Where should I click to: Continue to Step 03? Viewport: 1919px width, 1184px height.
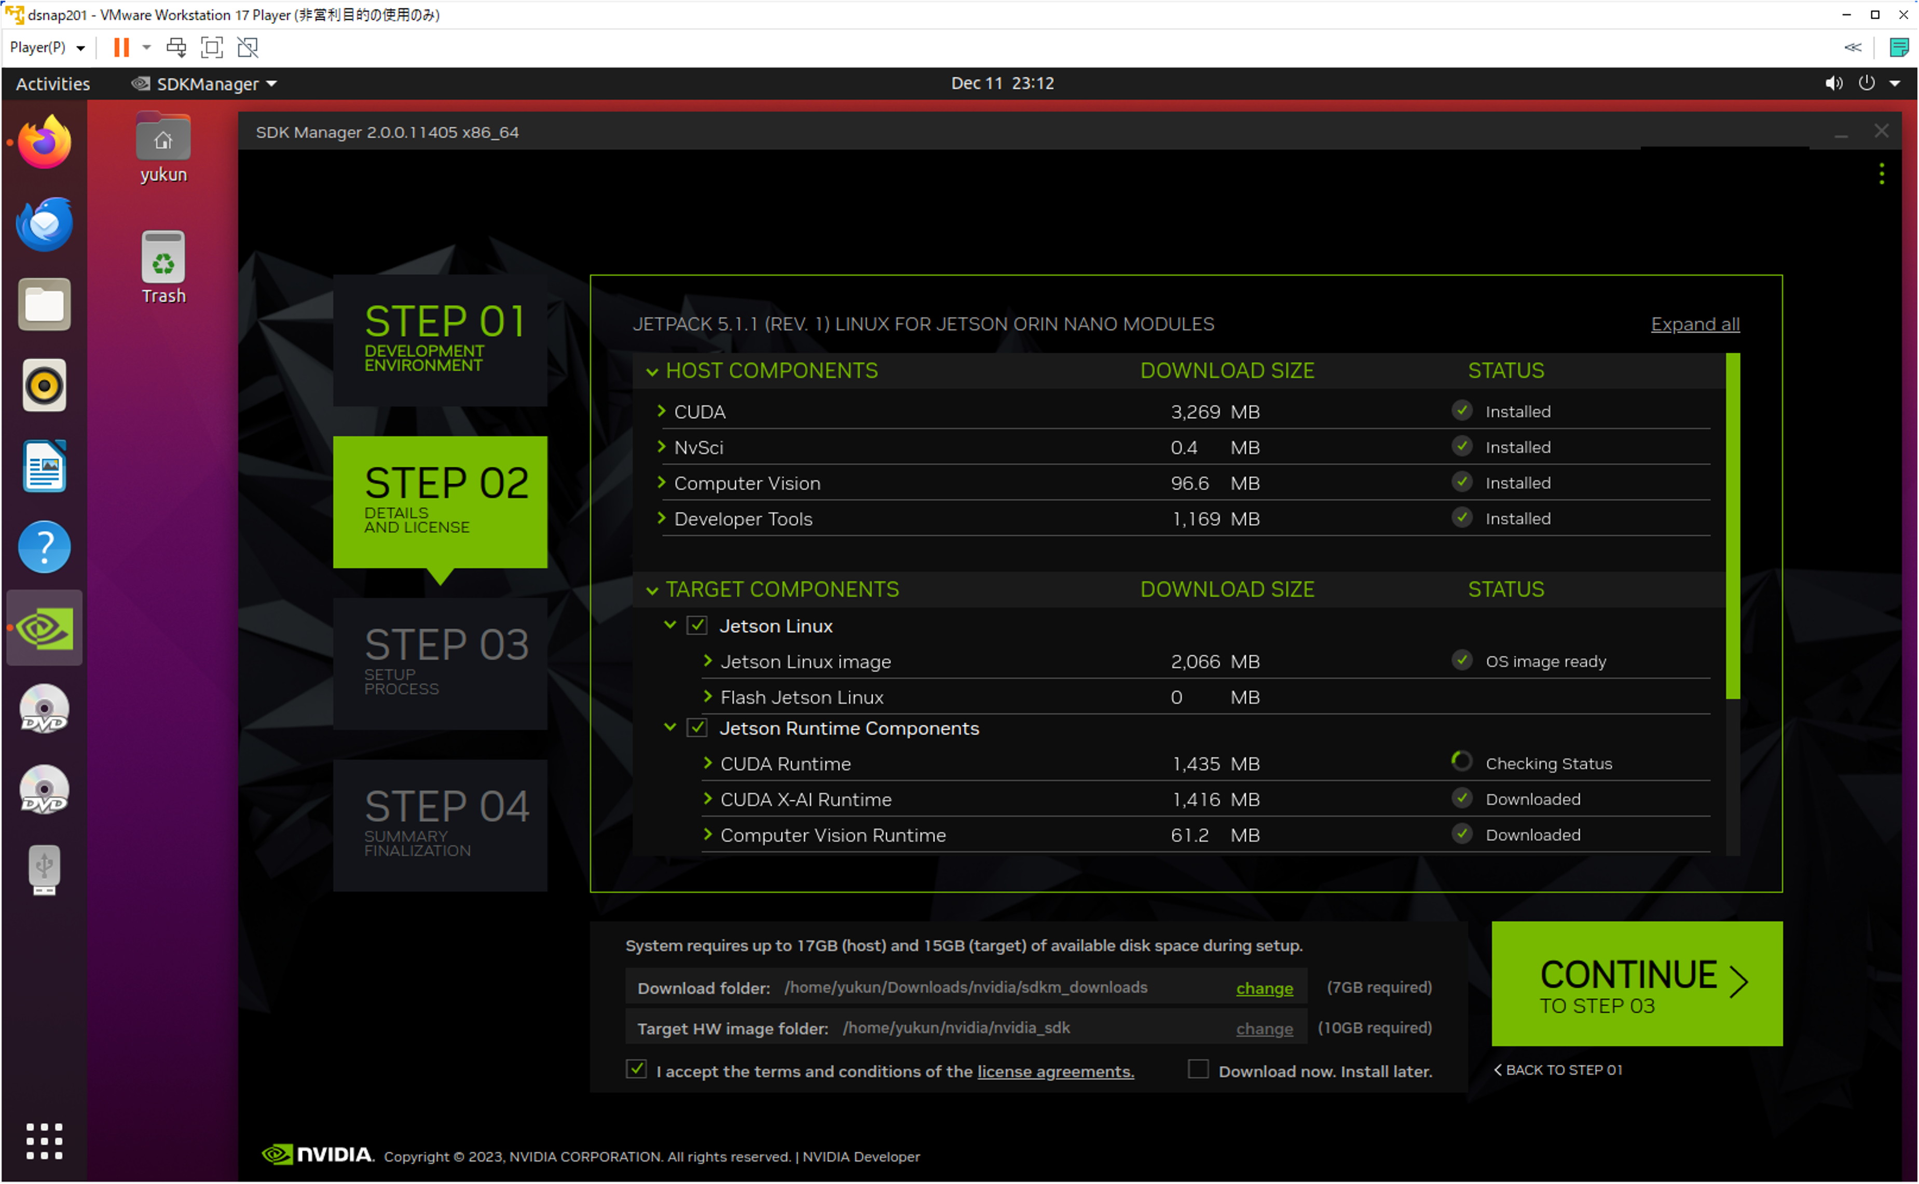(x=1637, y=984)
